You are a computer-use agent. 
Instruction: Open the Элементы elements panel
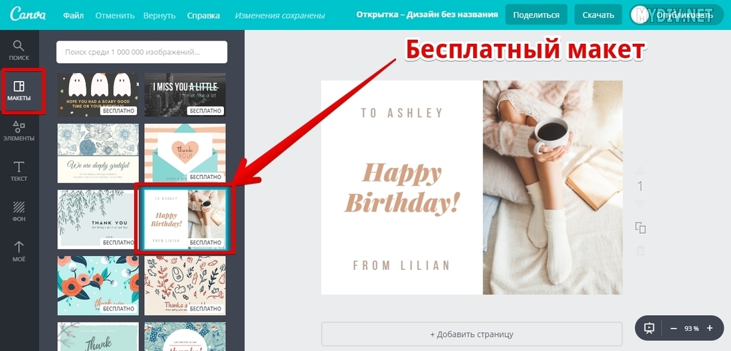point(19,131)
